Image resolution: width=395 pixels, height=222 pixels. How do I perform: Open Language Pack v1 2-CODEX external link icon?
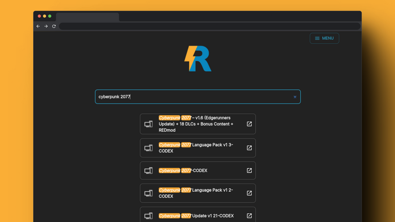click(x=249, y=193)
